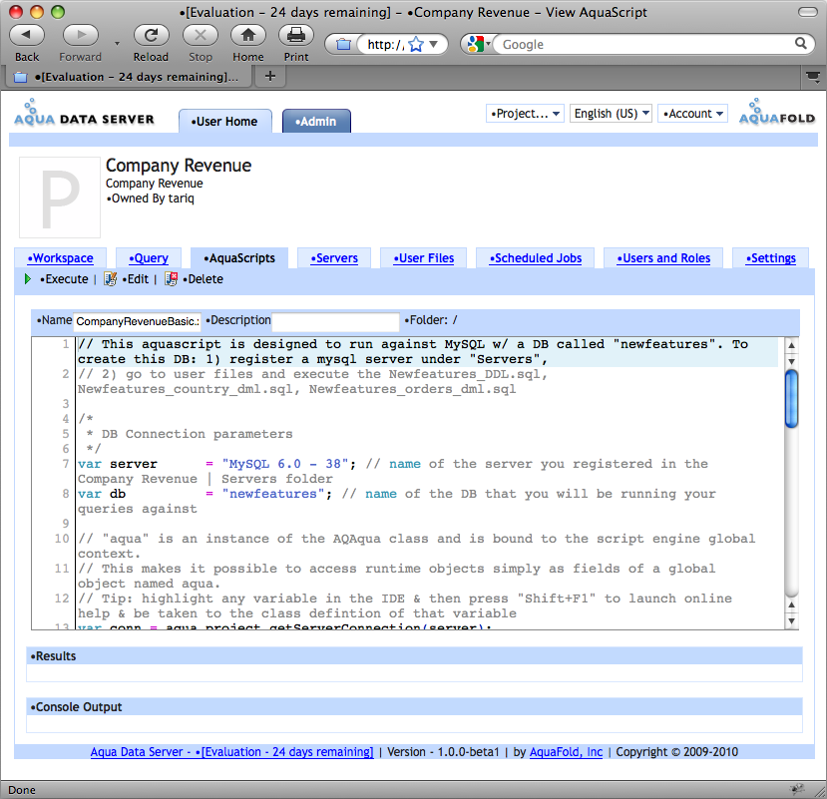This screenshot has width=827, height=799.
Task: Click the browser Back button
Action: [x=27, y=35]
